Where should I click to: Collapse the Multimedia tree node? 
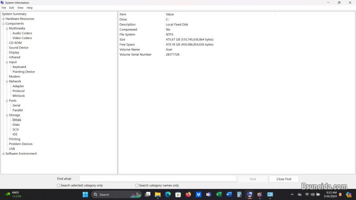point(7,28)
